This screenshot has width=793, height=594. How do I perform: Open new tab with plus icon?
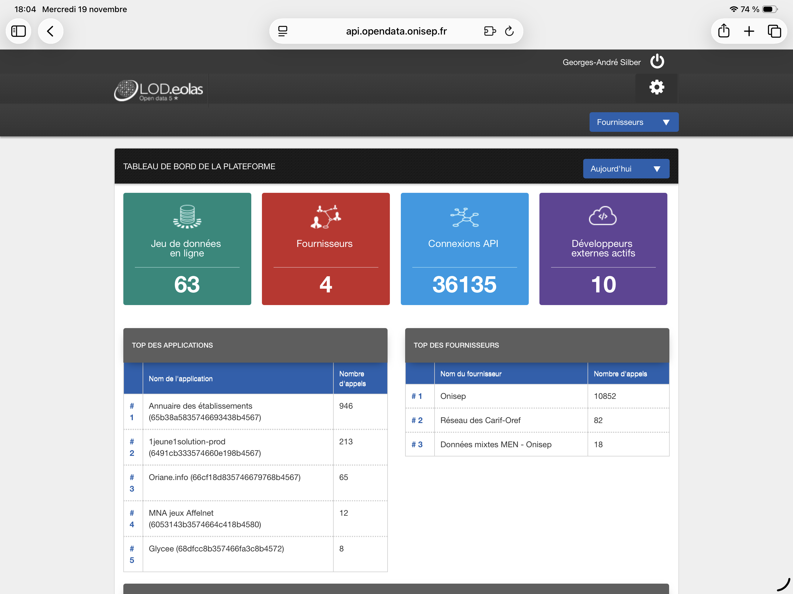(x=749, y=31)
